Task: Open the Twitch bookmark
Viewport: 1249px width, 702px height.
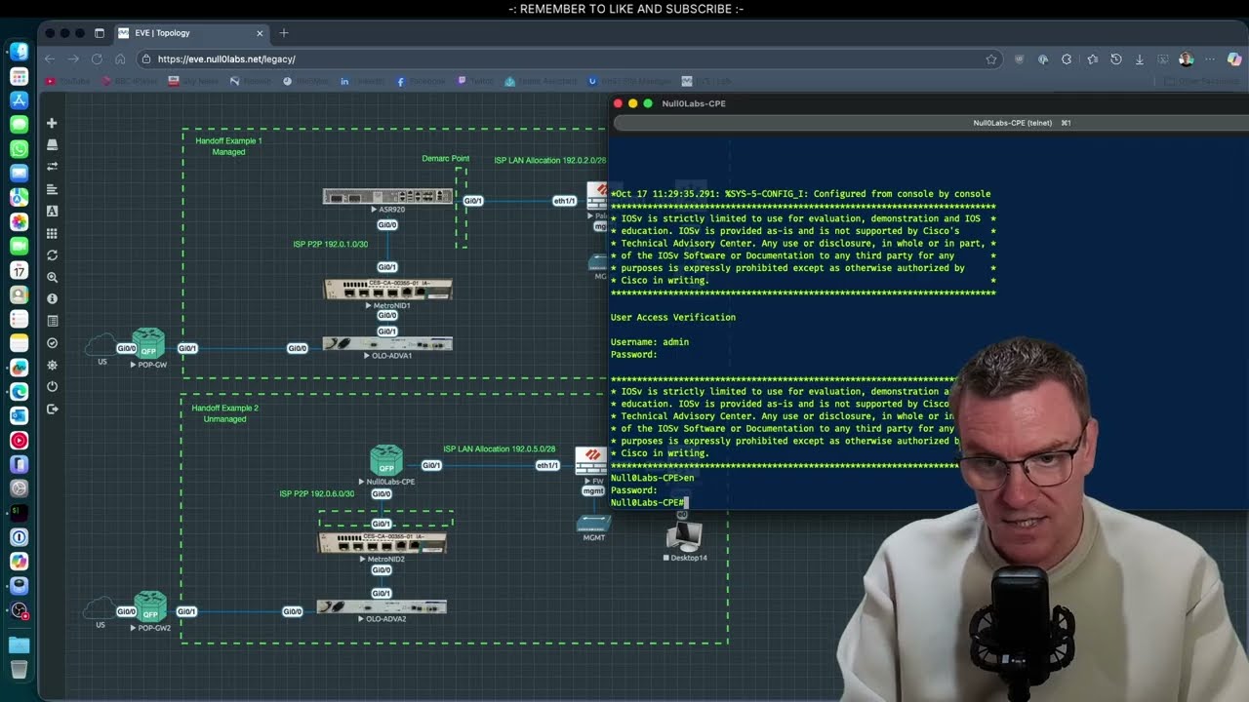Action: [x=476, y=81]
